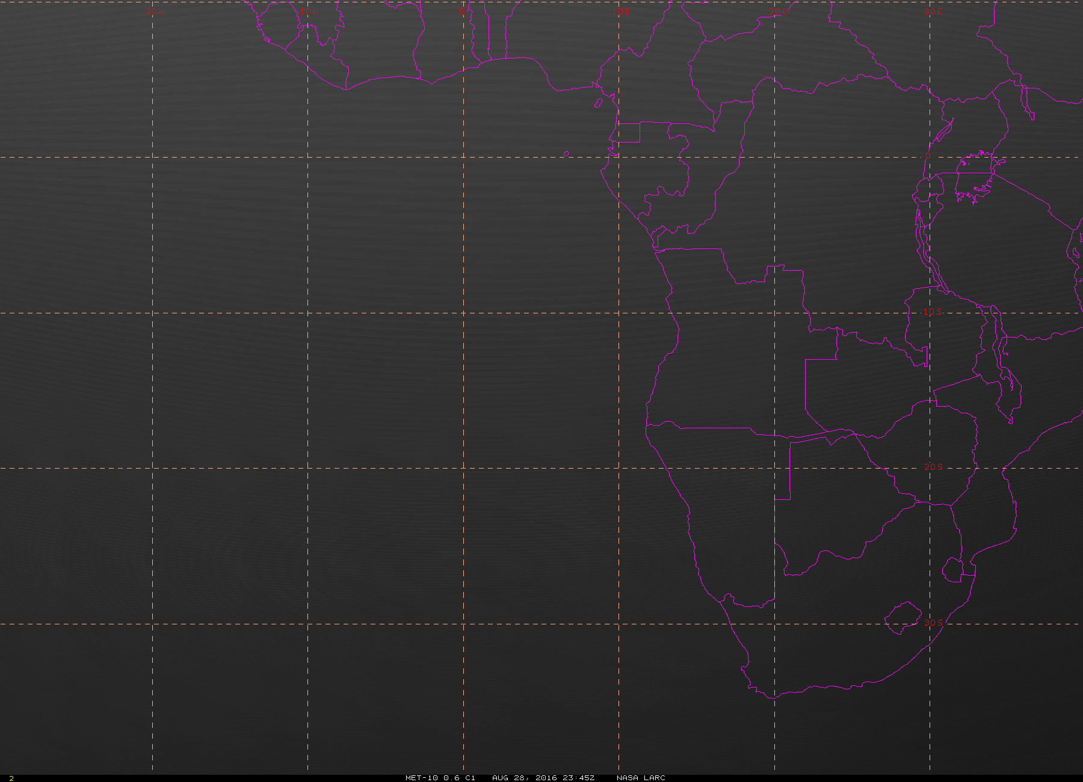
Task: Click the 'AUG 28, 2016 23:45Z' timestamp
Action: point(543,778)
